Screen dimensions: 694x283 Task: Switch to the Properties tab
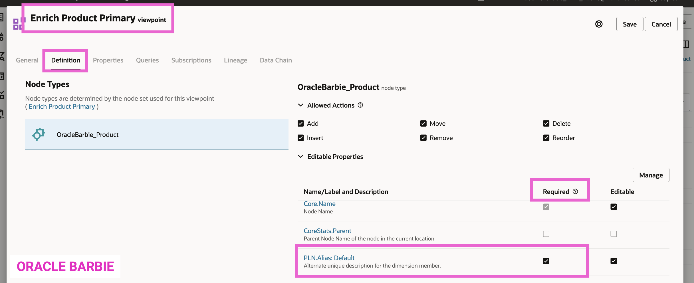pos(108,60)
